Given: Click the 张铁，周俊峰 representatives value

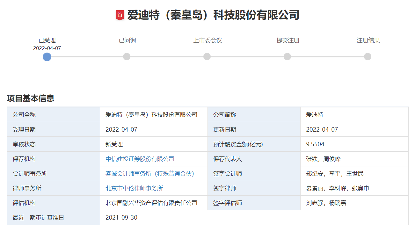Looking at the screenshot, I should (324, 159).
